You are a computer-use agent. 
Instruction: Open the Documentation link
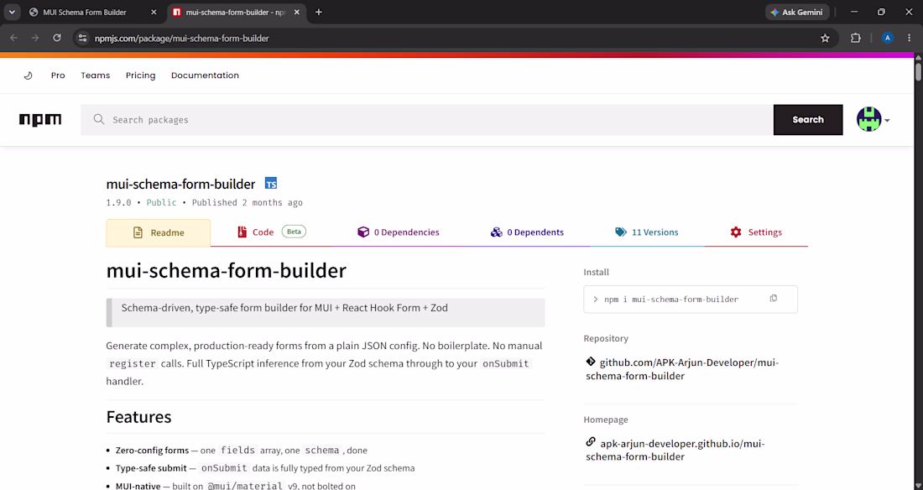(x=205, y=76)
